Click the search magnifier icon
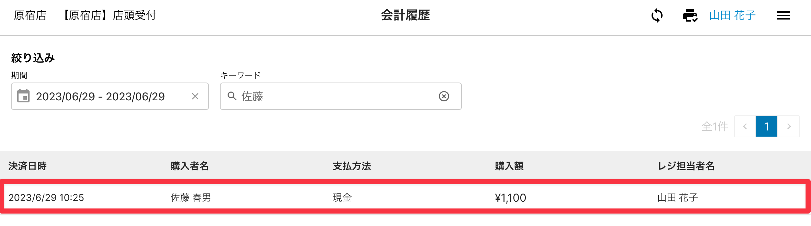This screenshot has height=226, width=811. [x=232, y=96]
